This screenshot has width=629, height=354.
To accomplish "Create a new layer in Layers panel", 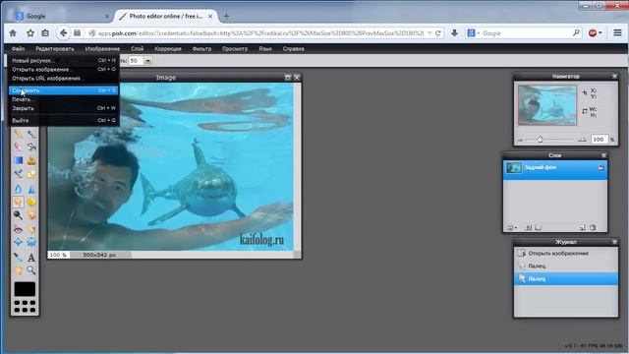I will 582,227.
